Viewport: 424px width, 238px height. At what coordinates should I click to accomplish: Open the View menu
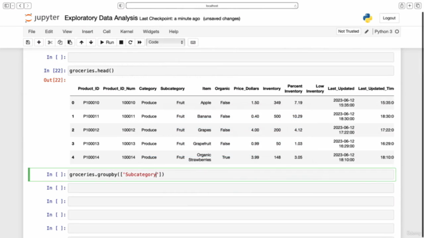click(68, 32)
